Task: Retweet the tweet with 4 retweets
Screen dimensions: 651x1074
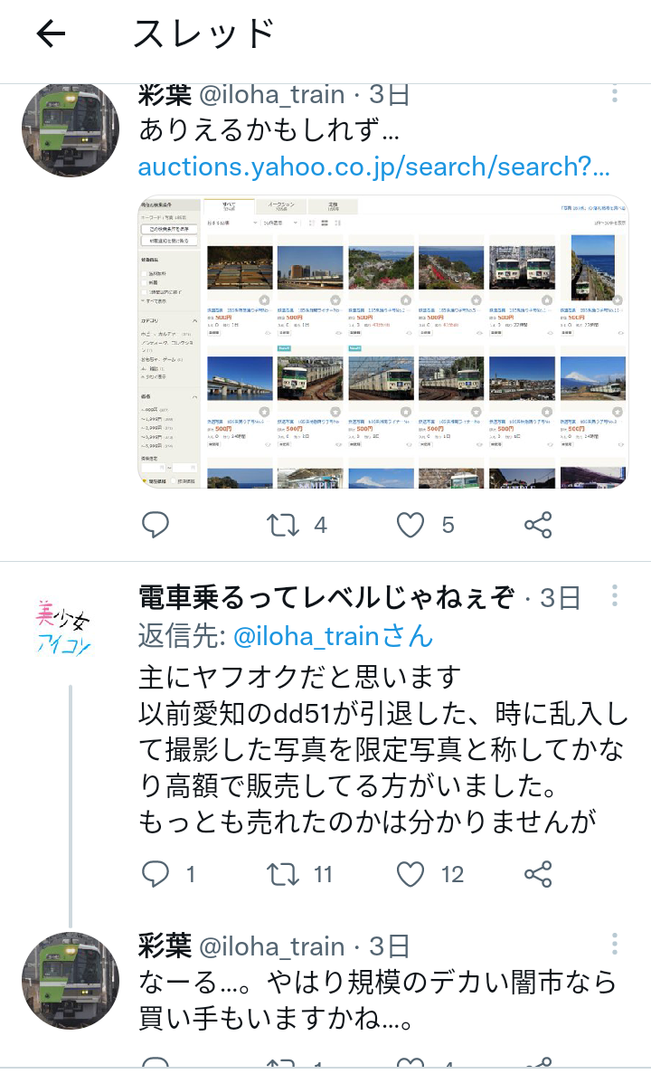Action: [283, 526]
